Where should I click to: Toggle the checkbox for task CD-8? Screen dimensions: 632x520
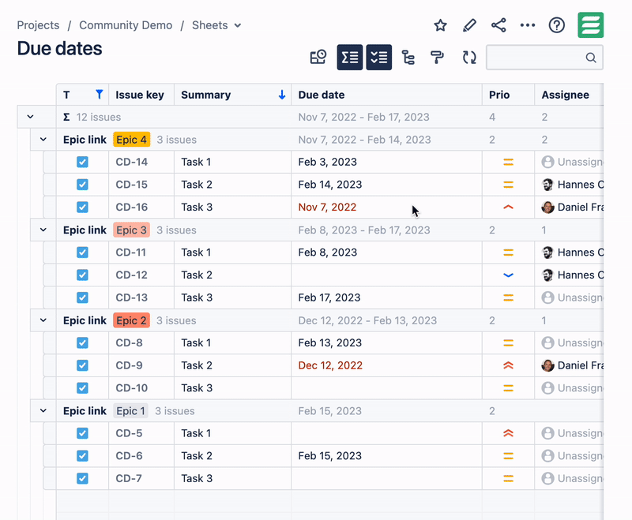point(82,342)
